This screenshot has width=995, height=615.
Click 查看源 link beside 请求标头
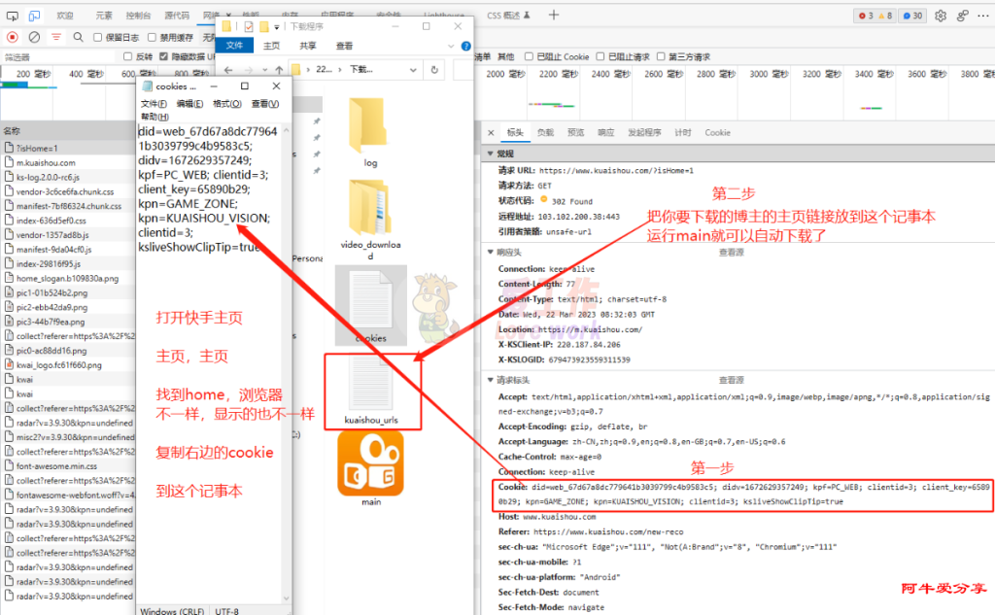tap(731, 380)
